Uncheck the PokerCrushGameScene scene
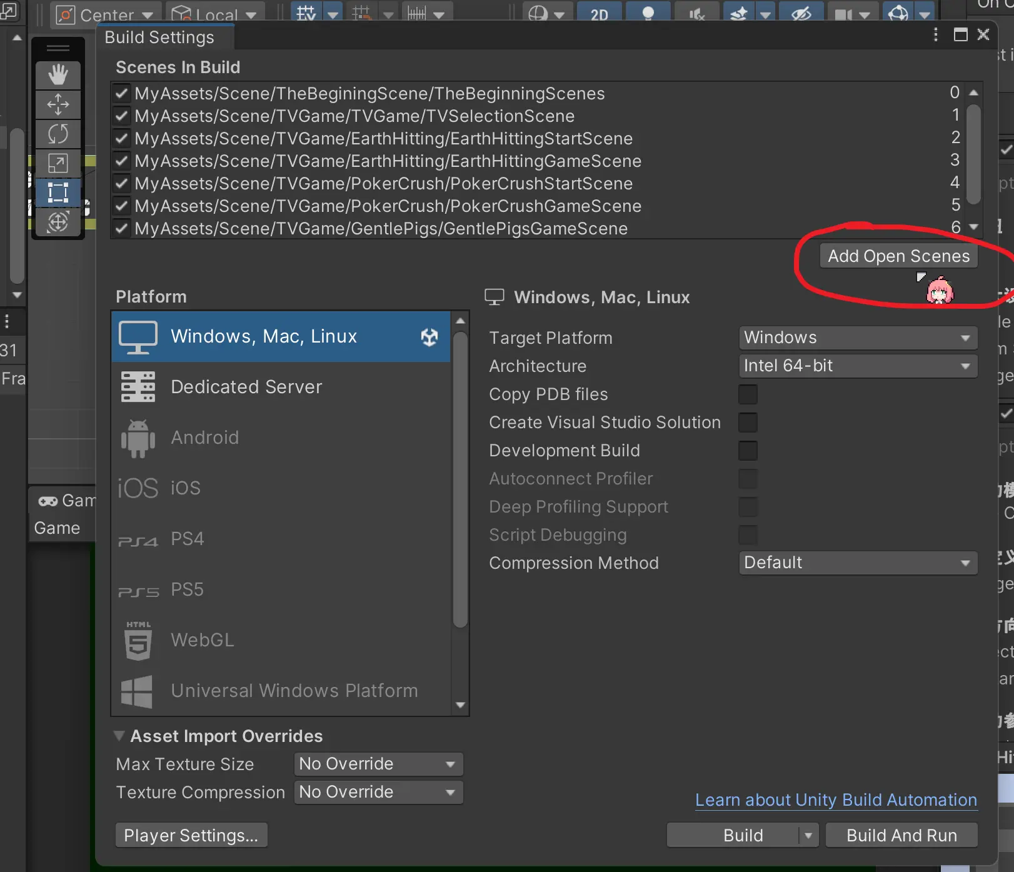The height and width of the screenshot is (872, 1014). click(x=122, y=206)
